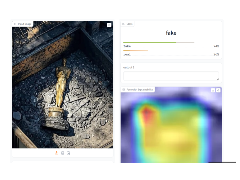This screenshot has height=180, width=240.
Task: Click the 'Input Image' label text
Action: (x=25, y=24)
